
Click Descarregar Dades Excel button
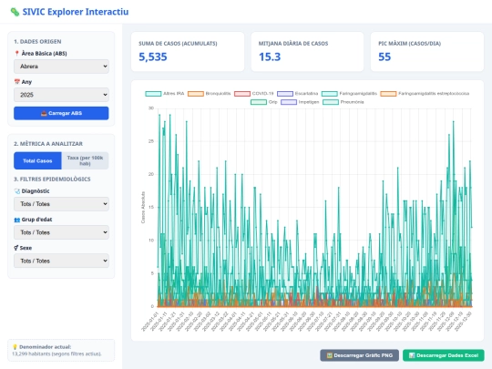(444, 355)
